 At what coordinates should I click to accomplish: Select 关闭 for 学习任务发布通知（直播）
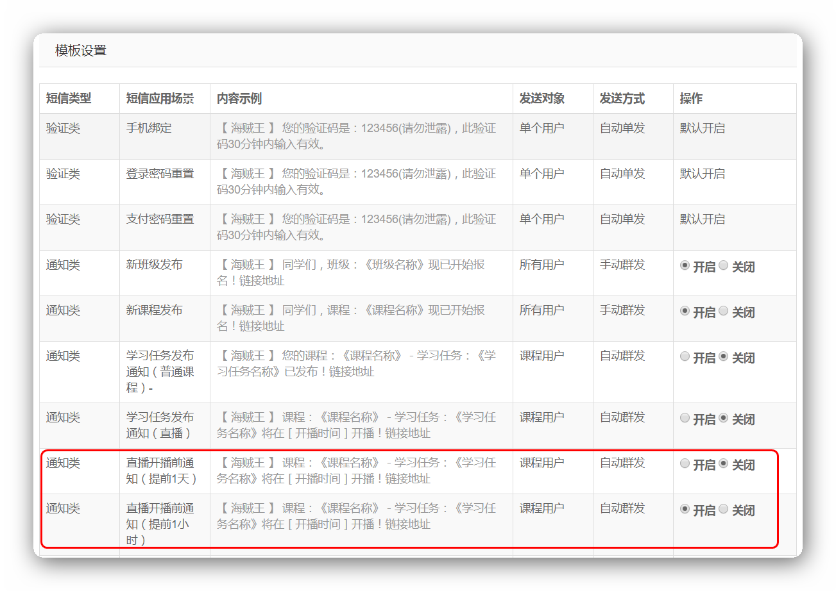pos(724,418)
